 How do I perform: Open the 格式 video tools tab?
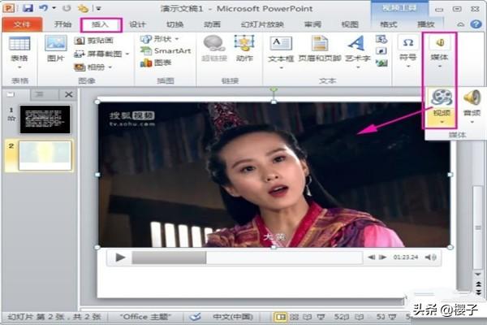click(389, 24)
